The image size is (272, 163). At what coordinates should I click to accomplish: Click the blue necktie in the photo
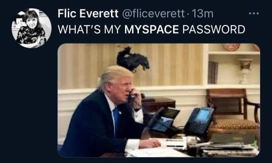116,119
